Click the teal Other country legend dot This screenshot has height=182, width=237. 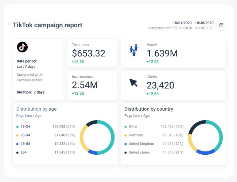pos(126,127)
